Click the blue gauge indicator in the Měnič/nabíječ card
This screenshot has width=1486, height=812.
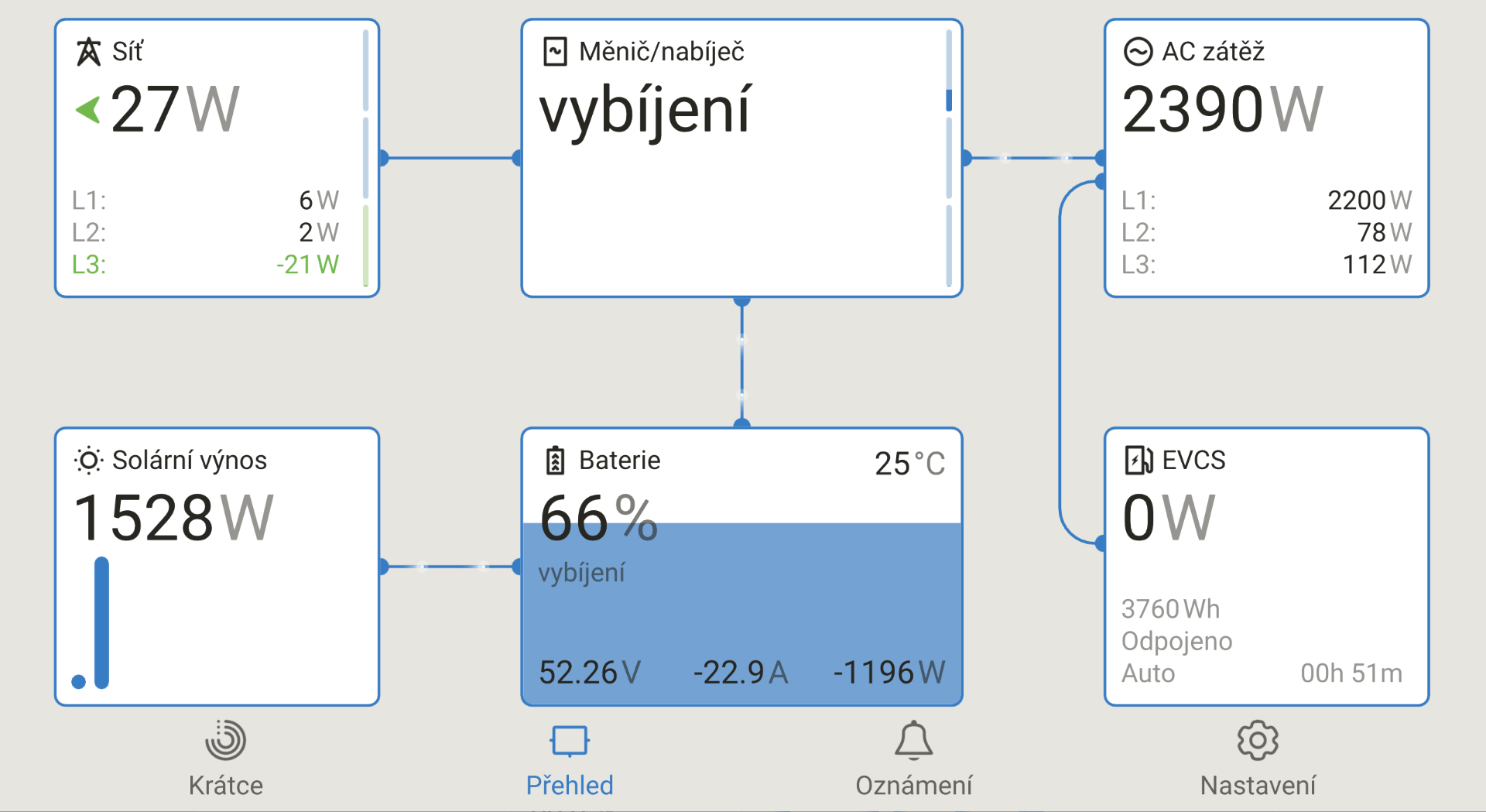949,100
